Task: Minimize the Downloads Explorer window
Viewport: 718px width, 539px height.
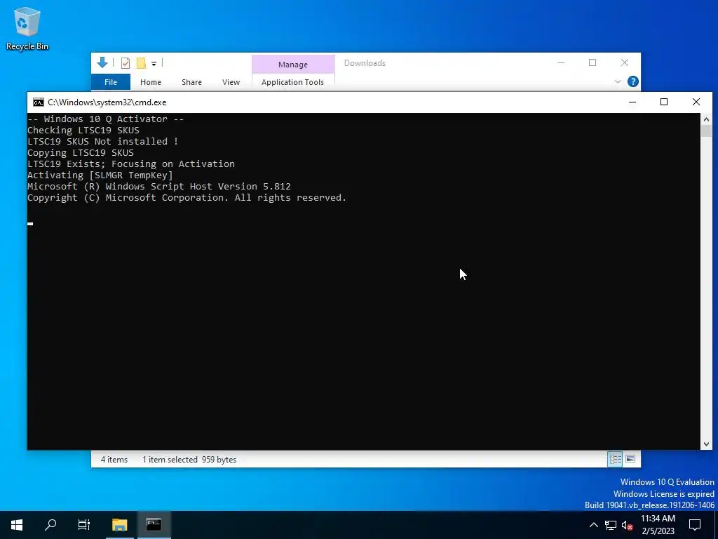Action: [561, 62]
